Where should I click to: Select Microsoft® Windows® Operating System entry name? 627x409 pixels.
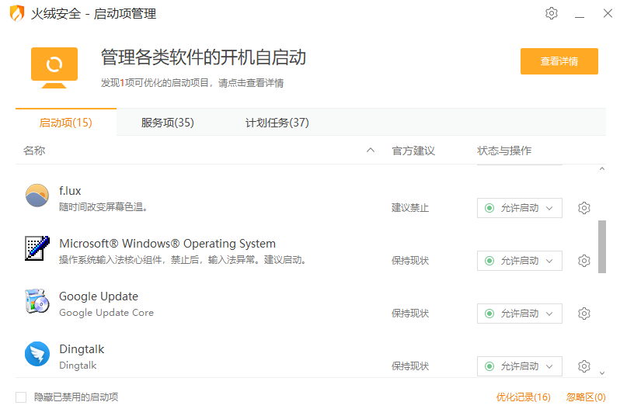(x=167, y=244)
